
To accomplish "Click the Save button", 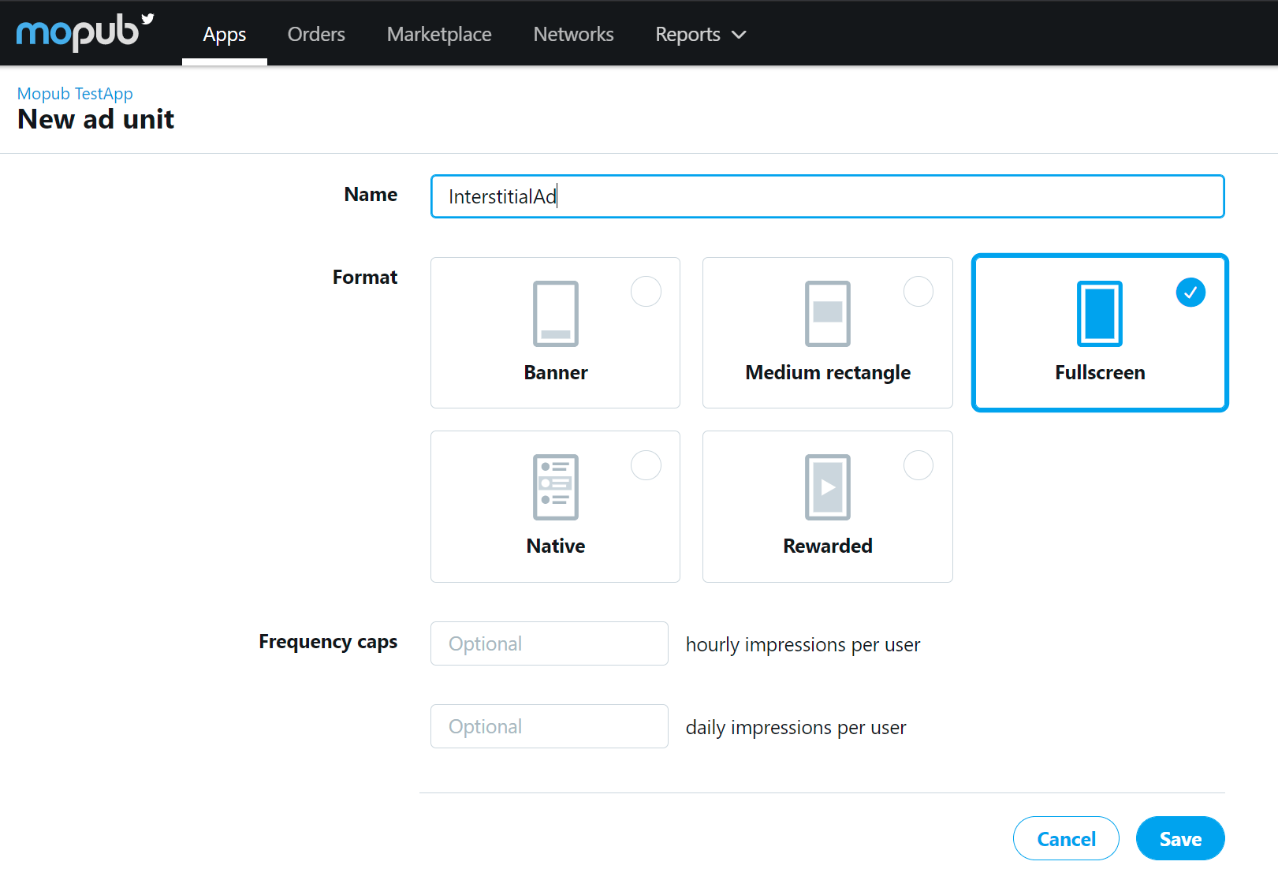I will tap(1180, 838).
